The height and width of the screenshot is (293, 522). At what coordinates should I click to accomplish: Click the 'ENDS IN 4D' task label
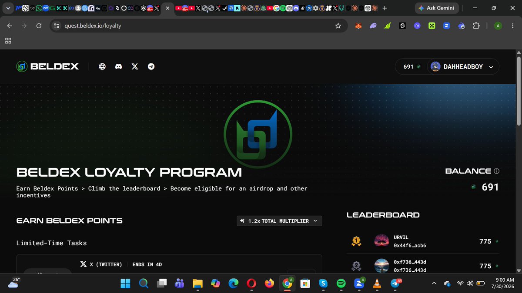pyautogui.click(x=147, y=264)
